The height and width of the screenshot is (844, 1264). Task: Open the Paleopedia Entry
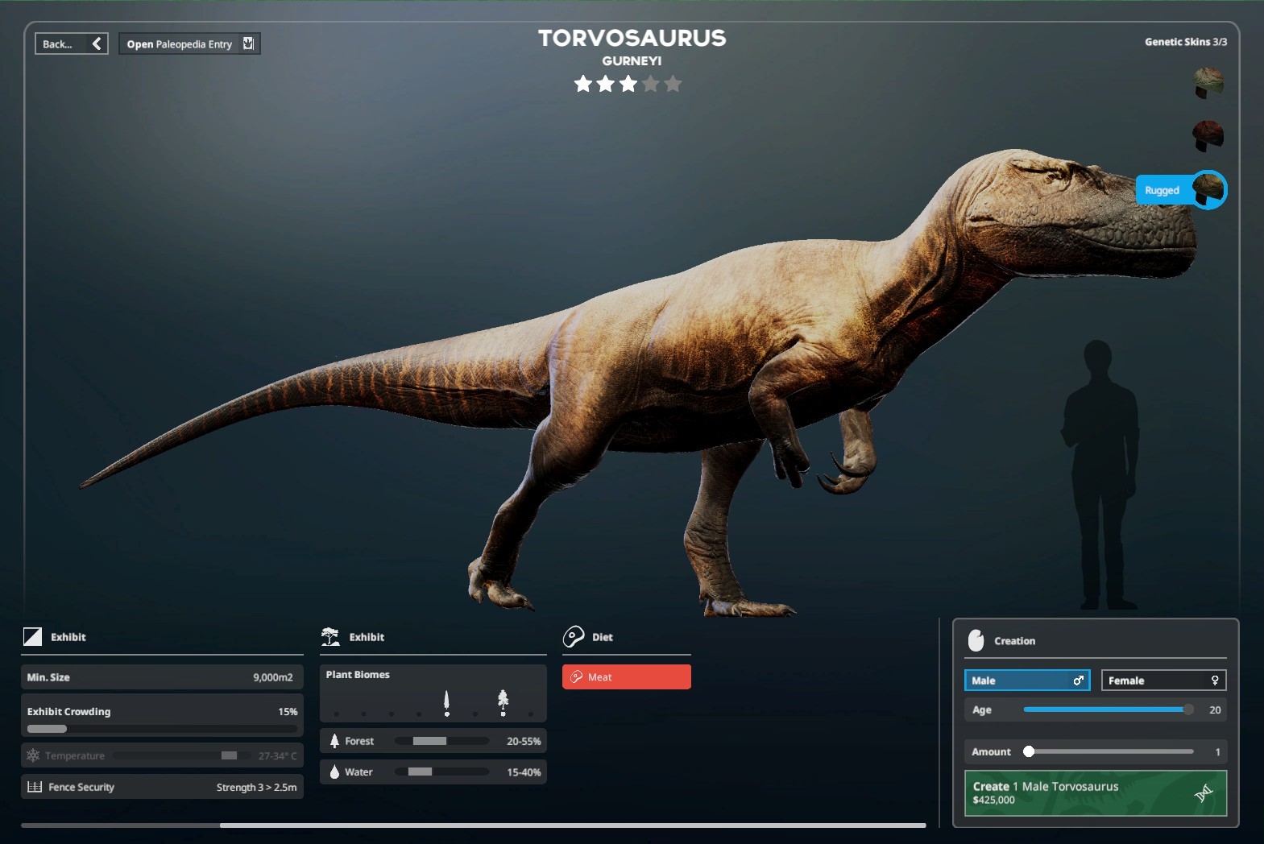point(189,43)
